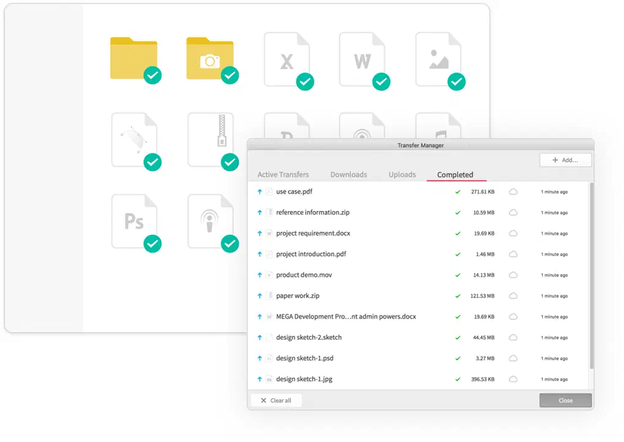Select the design sketch-2.sketch row
The image size is (624, 442).
(309, 337)
